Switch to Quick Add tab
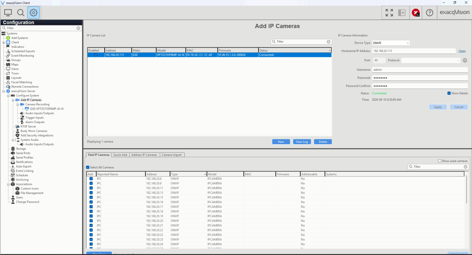The width and height of the screenshot is (472, 255). [120, 155]
